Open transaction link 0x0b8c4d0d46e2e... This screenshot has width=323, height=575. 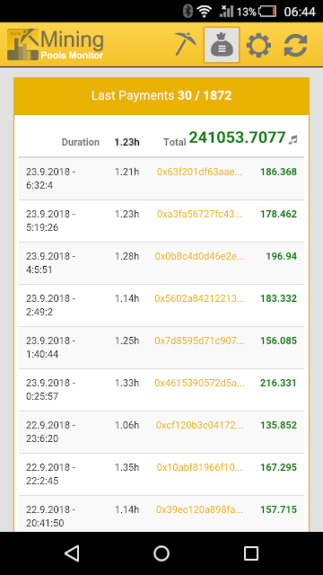[x=199, y=256]
